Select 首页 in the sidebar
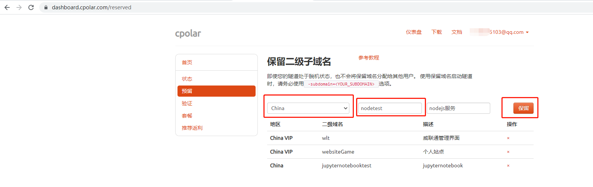This screenshot has width=593, height=187. coord(187,62)
